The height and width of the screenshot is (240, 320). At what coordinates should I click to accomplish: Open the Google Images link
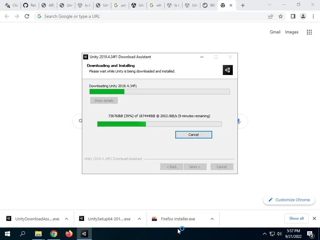point(292,32)
